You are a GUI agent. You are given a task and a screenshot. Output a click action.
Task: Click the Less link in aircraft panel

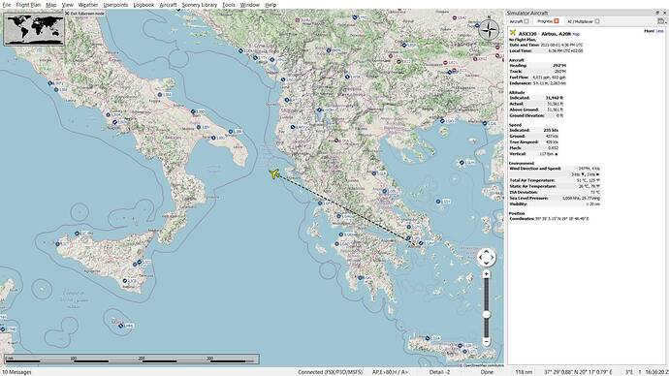pyautogui.click(x=659, y=31)
